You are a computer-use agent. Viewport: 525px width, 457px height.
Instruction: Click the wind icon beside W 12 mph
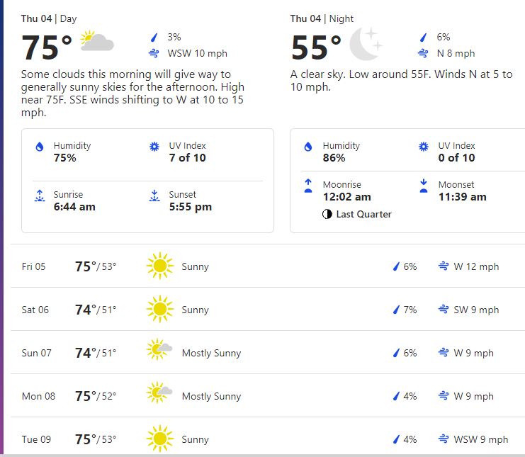click(444, 266)
